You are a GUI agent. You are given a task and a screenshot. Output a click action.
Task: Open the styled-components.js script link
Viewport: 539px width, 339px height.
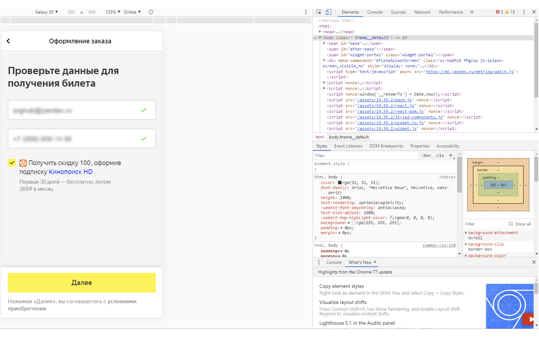(x=400, y=117)
